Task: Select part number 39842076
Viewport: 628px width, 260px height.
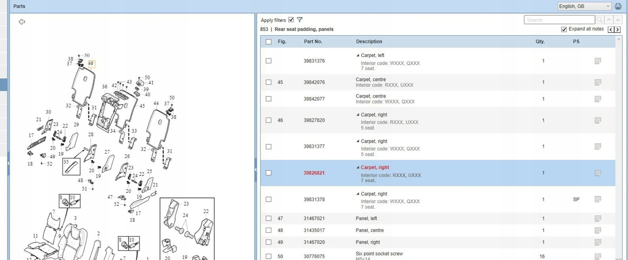Action: [x=314, y=82]
